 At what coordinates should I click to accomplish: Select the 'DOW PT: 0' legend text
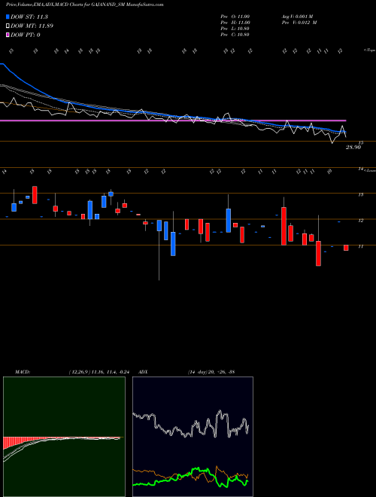[26, 35]
